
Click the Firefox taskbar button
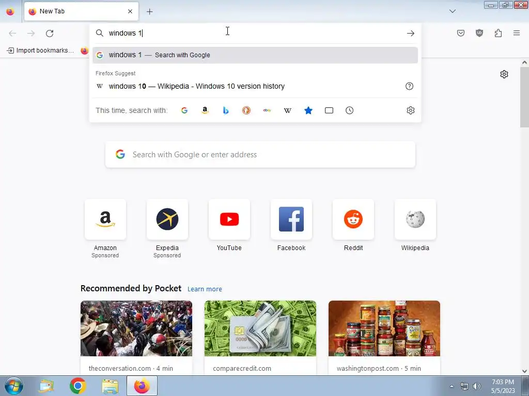point(142,386)
